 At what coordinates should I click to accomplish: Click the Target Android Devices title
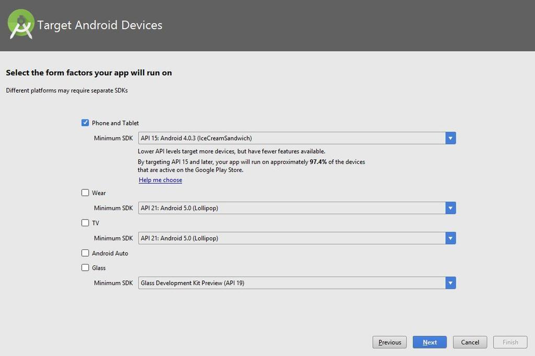[100, 25]
